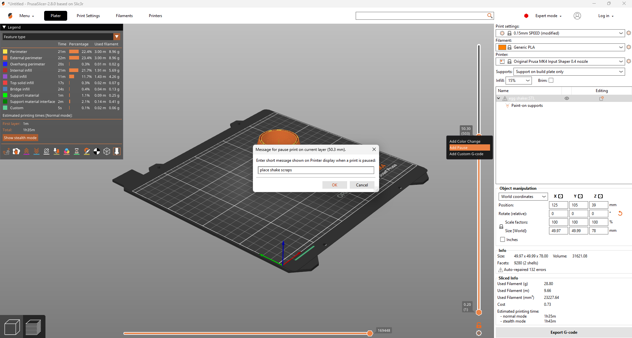Enable the Brim checkbox
Screen dimensions: 632x338
pos(551,81)
